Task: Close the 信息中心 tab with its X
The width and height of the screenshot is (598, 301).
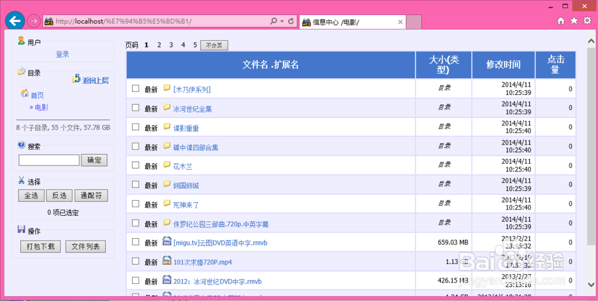Action: click(x=400, y=22)
